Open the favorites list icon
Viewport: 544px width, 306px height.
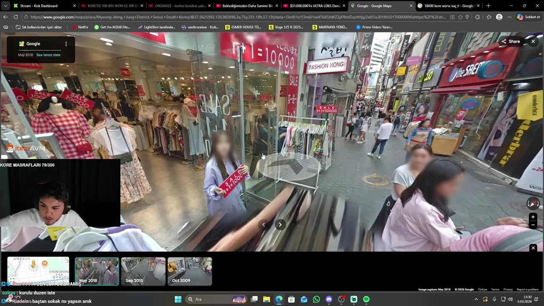[x=489, y=17]
